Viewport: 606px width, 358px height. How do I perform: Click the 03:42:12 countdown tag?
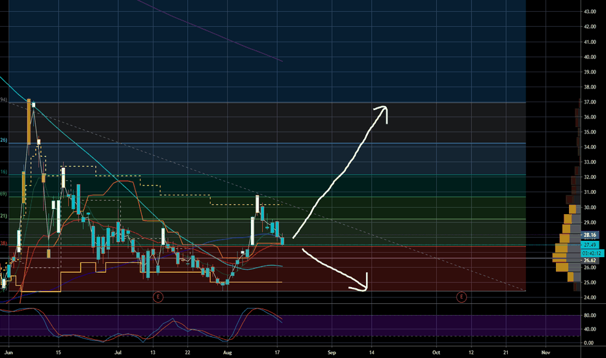tap(592, 253)
